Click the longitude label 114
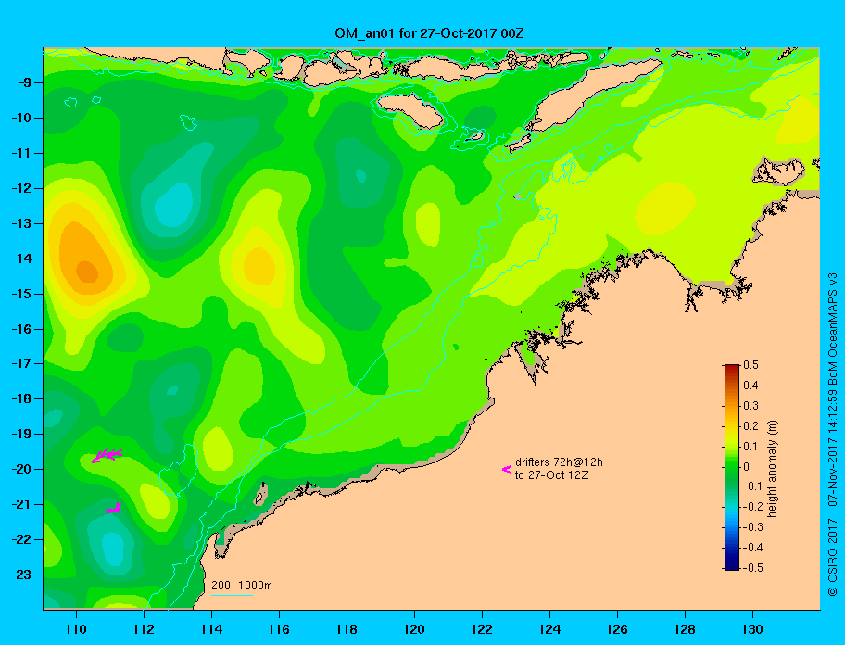This screenshot has width=845, height=645. 212,629
